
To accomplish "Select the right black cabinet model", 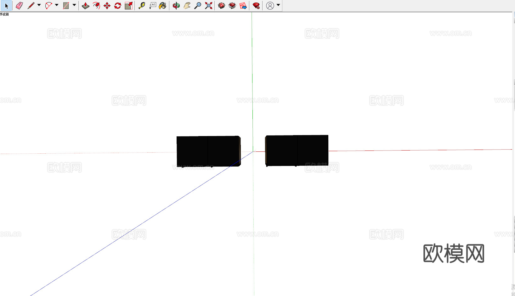I will click(x=297, y=151).
